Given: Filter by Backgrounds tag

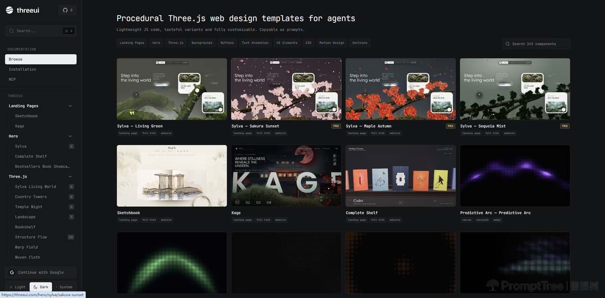Looking at the screenshot, I should [202, 43].
